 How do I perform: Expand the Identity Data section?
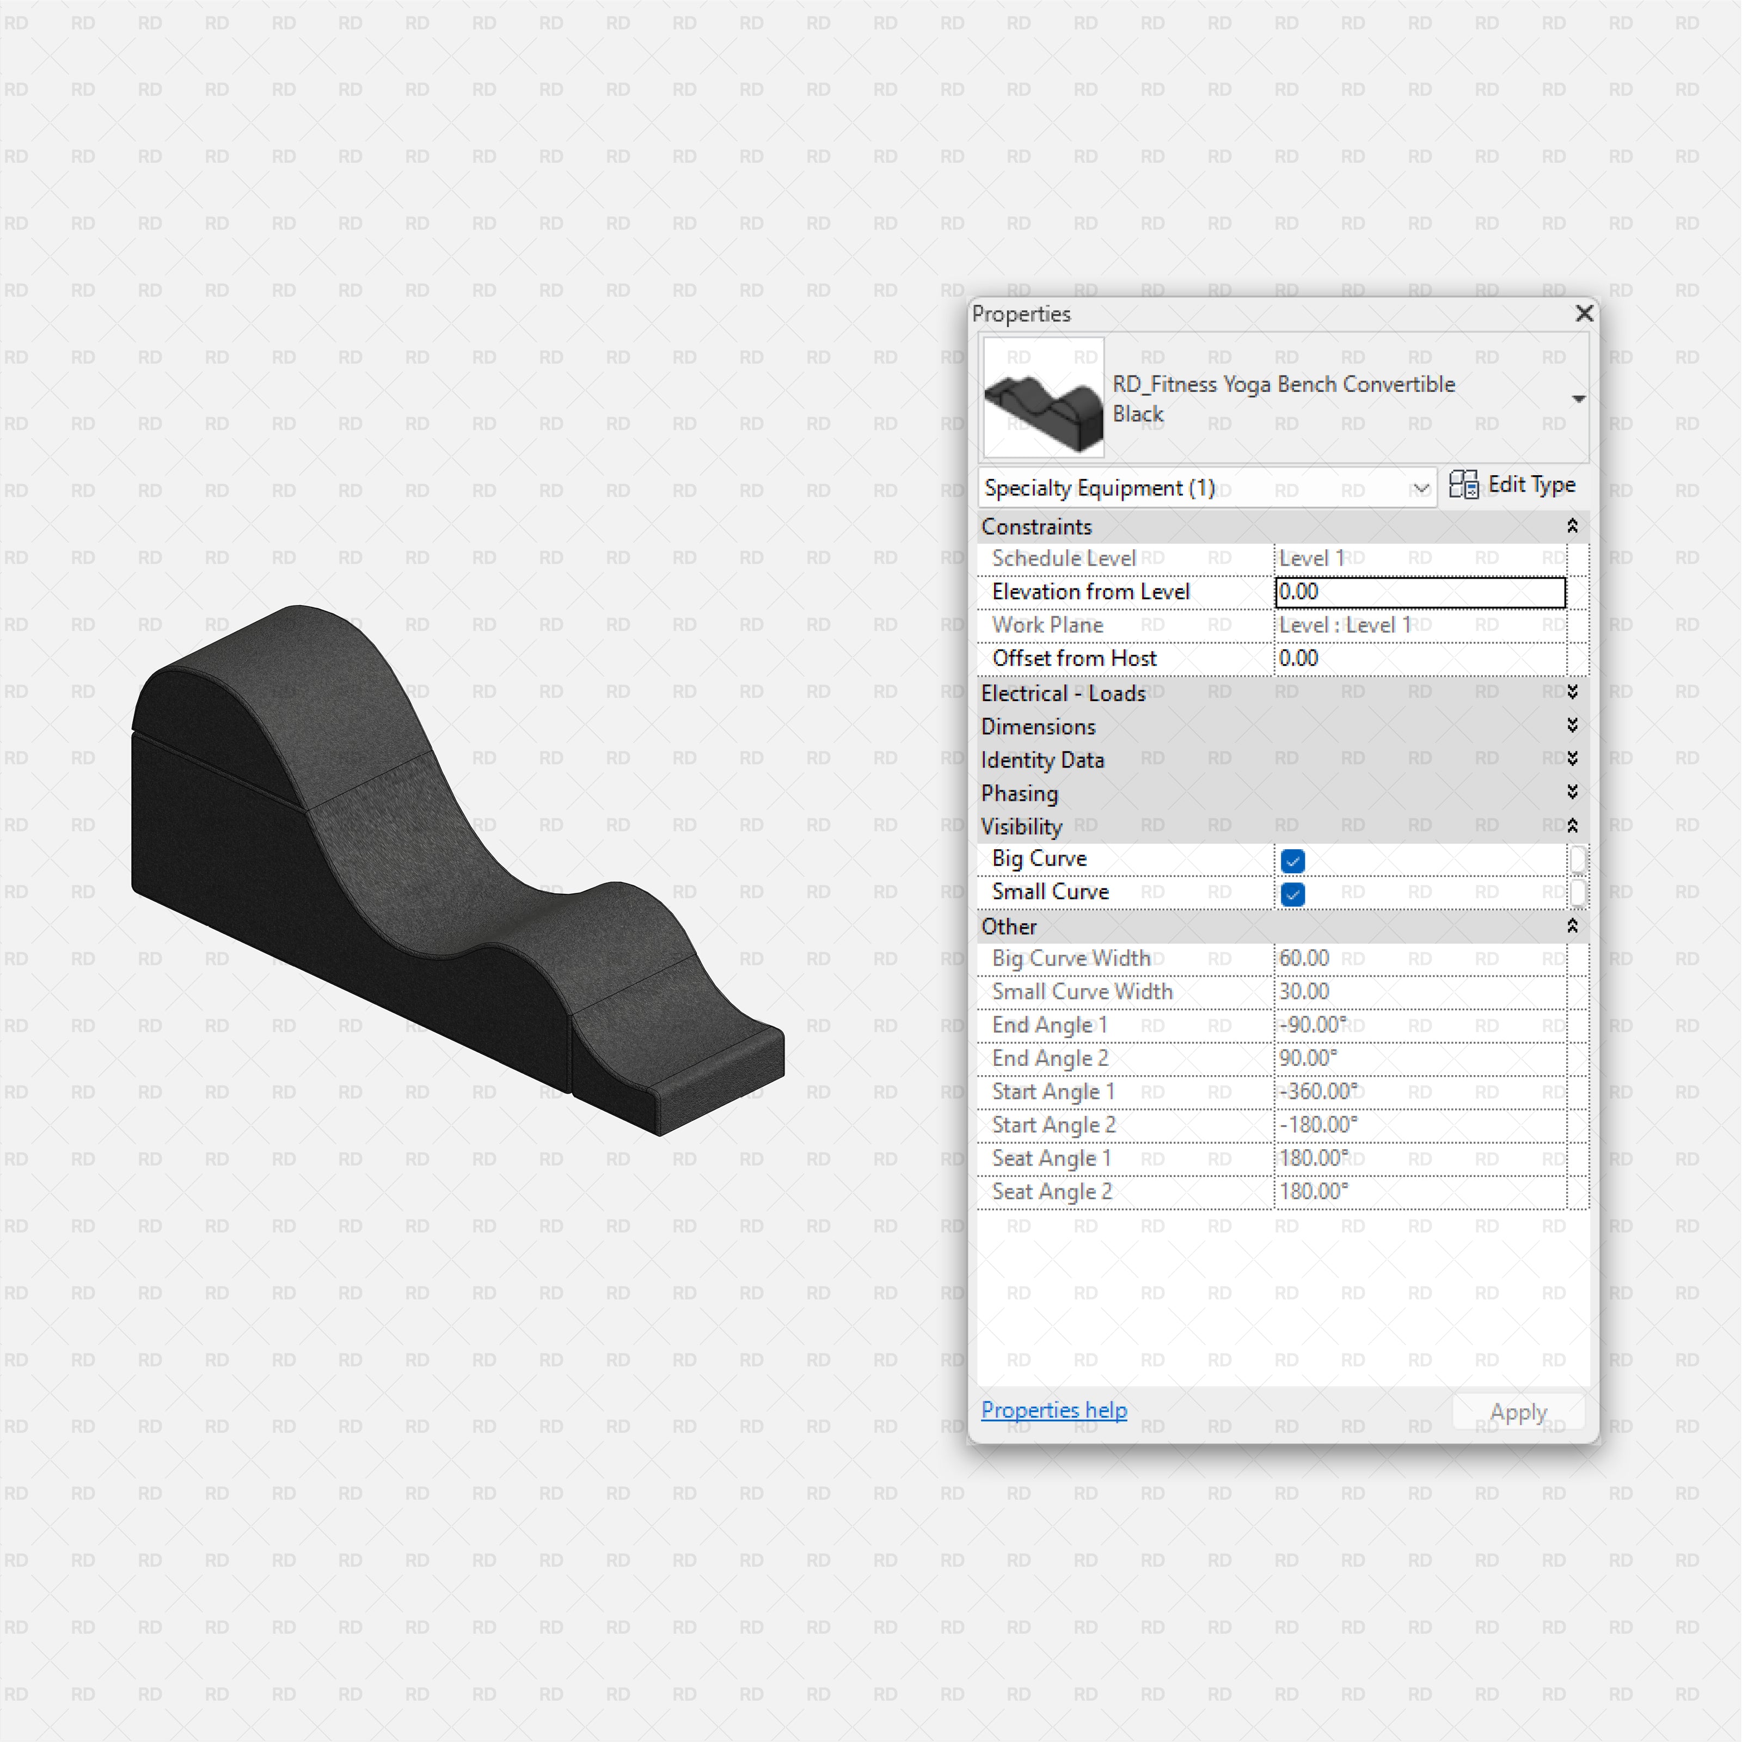(x=1572, y=758)
